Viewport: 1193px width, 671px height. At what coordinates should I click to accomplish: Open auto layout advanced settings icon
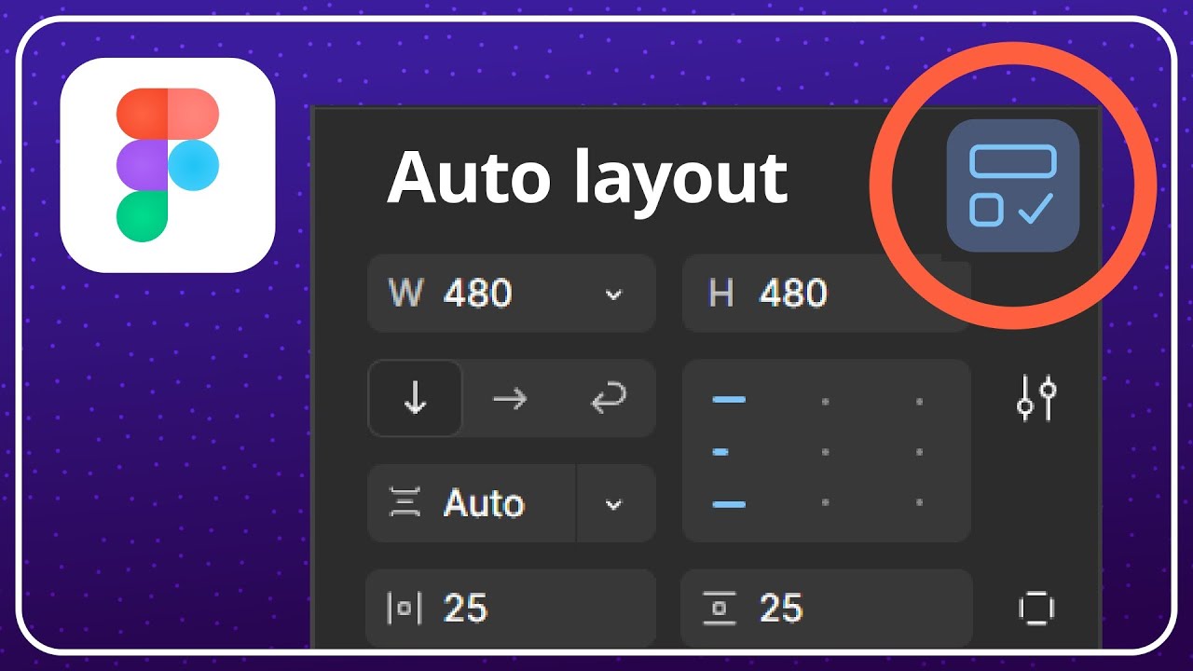coord(1036,399)
